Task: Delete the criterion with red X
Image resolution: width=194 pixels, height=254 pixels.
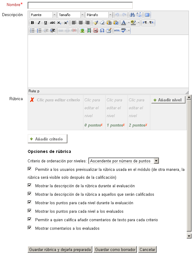Action: click(x=32, y=100)
